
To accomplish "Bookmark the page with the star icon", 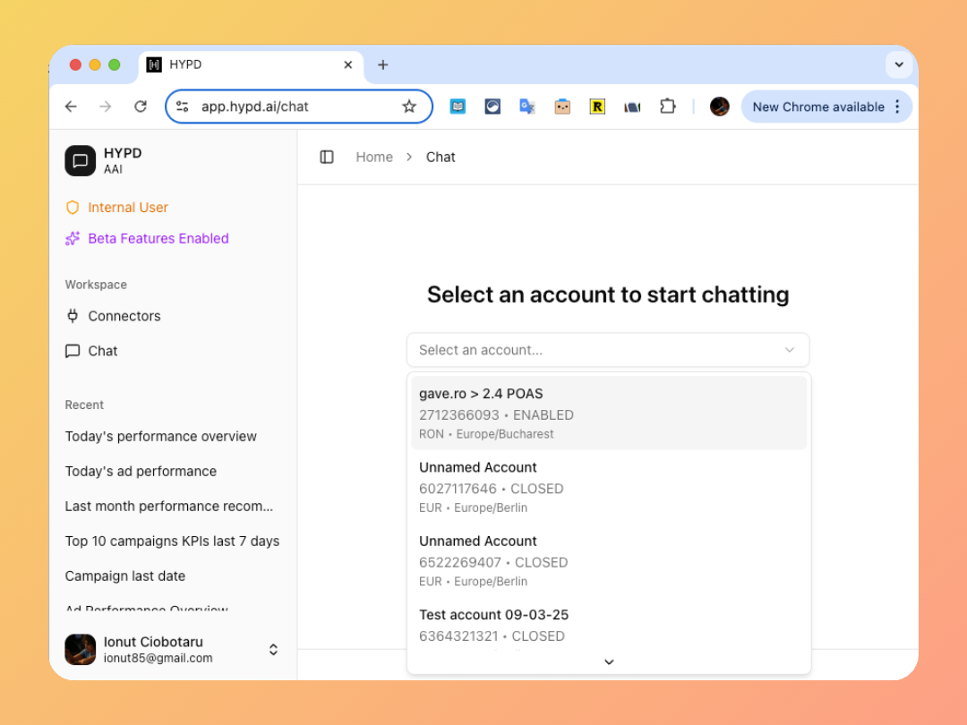I will click(x=409, y=106).
